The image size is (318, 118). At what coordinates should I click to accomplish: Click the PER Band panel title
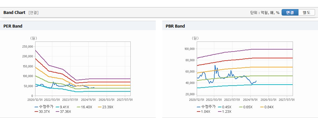pos(13,26)
